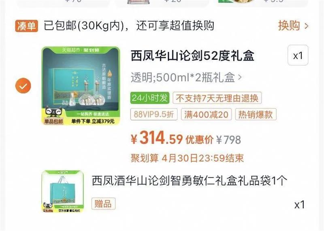The height and width of the screenshot is (231, 324).
Task: Tap the chevron after 瓶礼盒 specification
Action: coord(240,77)
